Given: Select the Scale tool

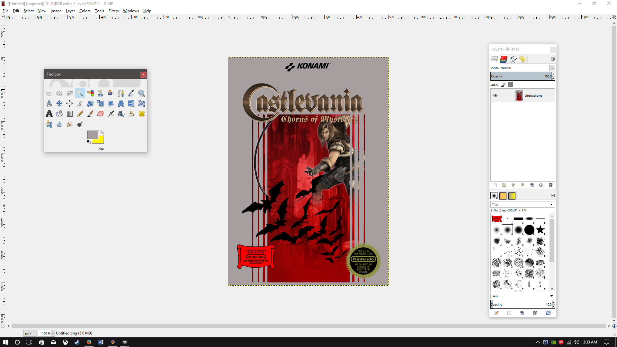Looking at the screenshot, I should (x=101, y=103).
